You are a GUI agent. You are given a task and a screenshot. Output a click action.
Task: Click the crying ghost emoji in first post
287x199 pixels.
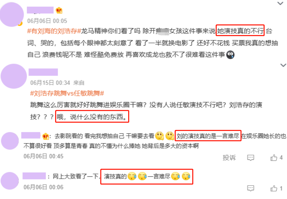coord(230,55)
